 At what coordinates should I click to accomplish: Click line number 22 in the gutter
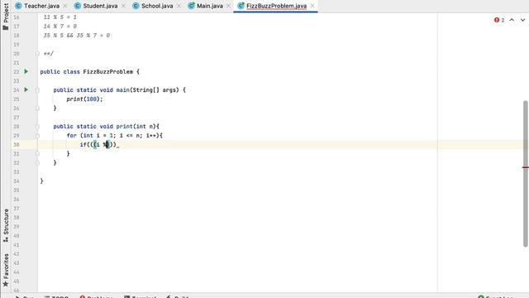click(17, 72)
